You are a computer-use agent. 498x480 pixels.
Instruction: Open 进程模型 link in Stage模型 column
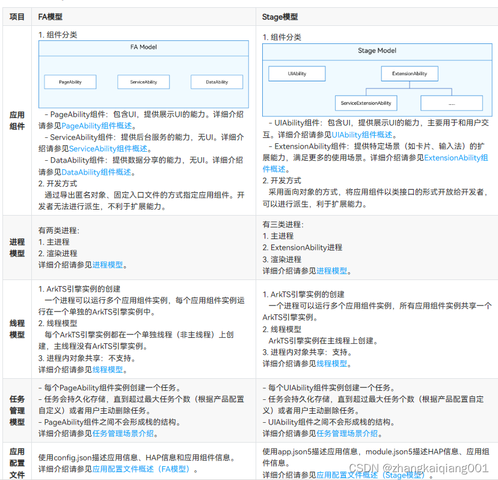click(332, 270)
